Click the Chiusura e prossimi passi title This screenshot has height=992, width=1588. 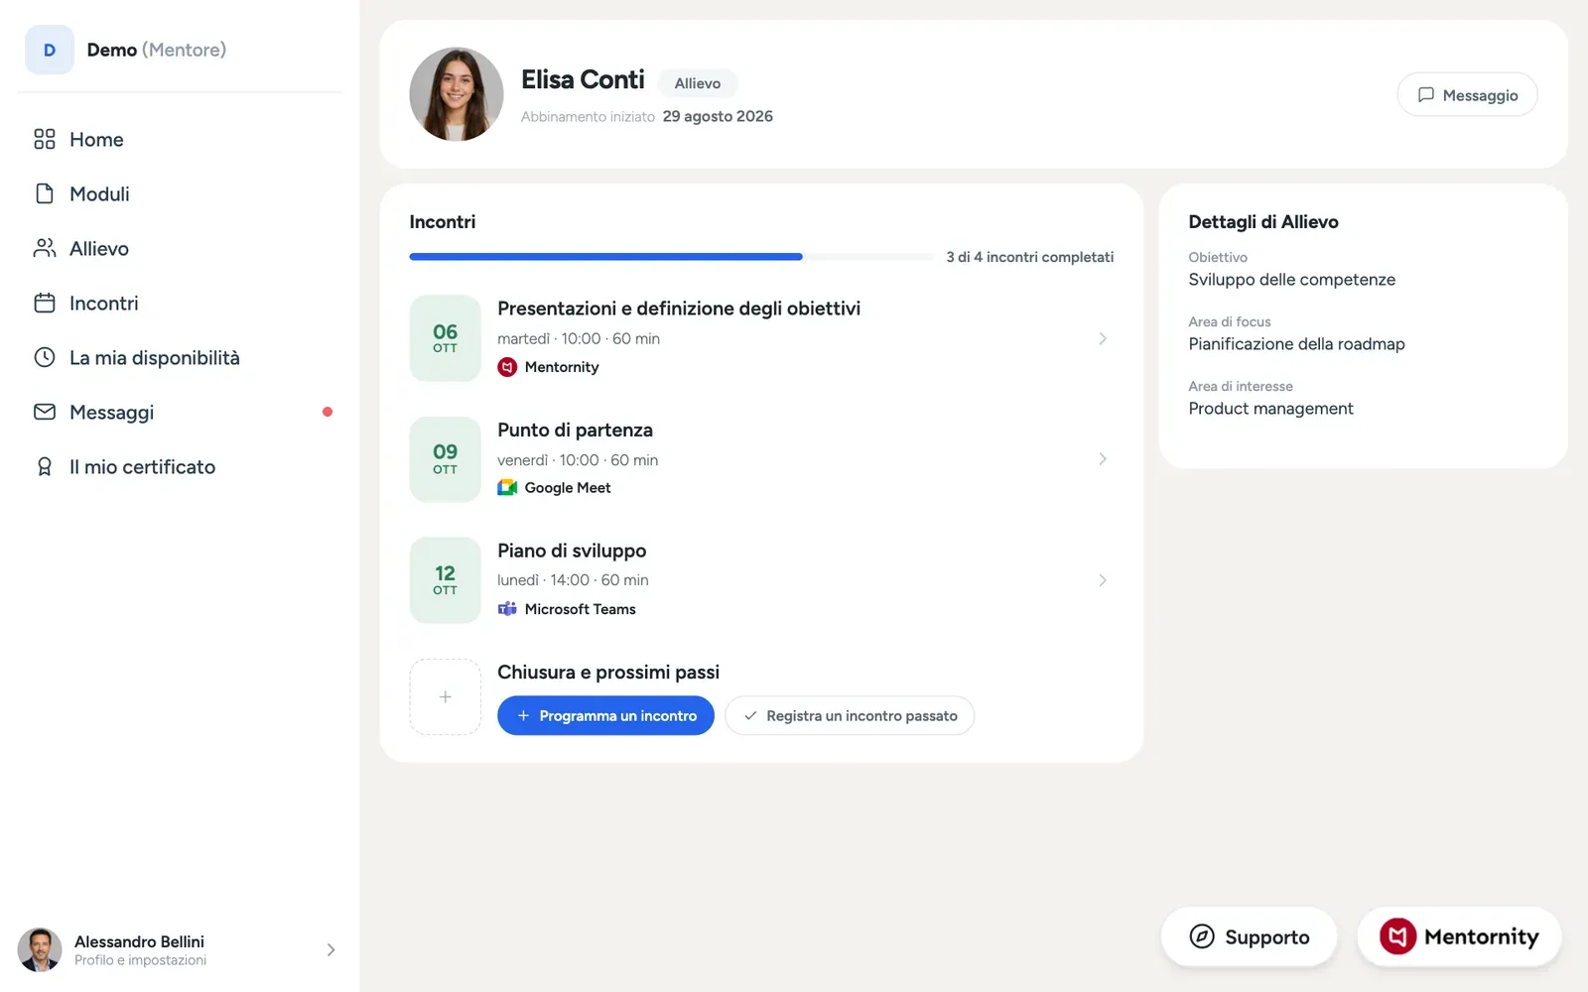608,672
